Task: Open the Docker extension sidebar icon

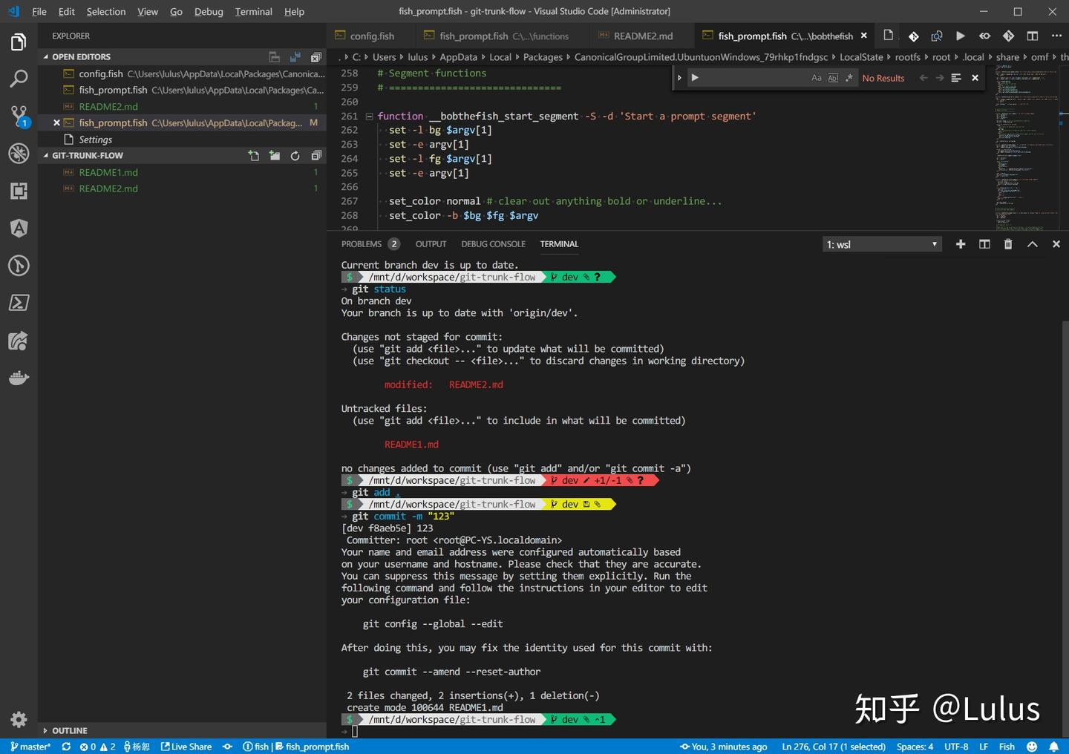Action: (x=19, y=378)
